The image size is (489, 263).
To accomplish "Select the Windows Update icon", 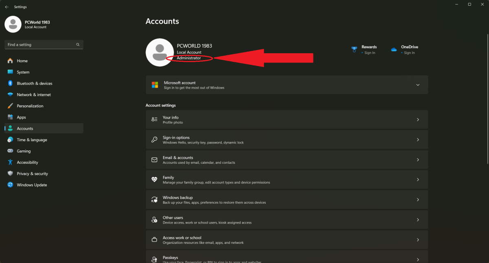I will pos(10,185).
